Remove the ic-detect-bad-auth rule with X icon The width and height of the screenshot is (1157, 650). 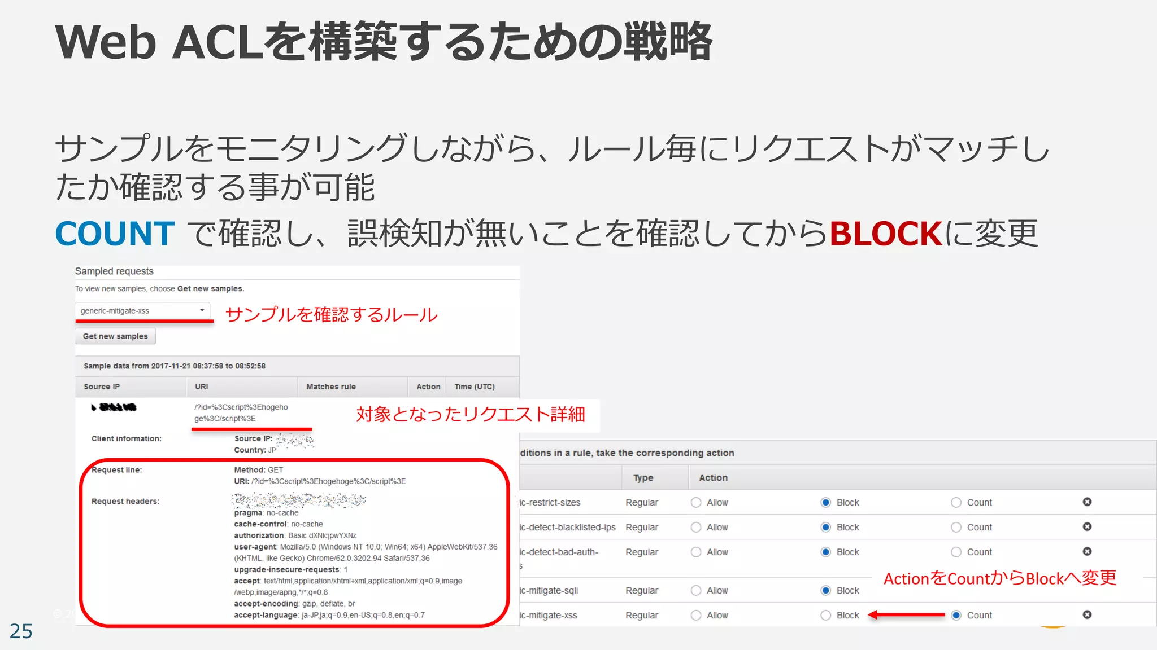click(x=1087, y=552)
